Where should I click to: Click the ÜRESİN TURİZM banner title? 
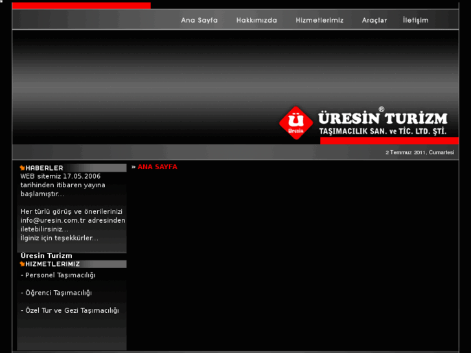383,118
